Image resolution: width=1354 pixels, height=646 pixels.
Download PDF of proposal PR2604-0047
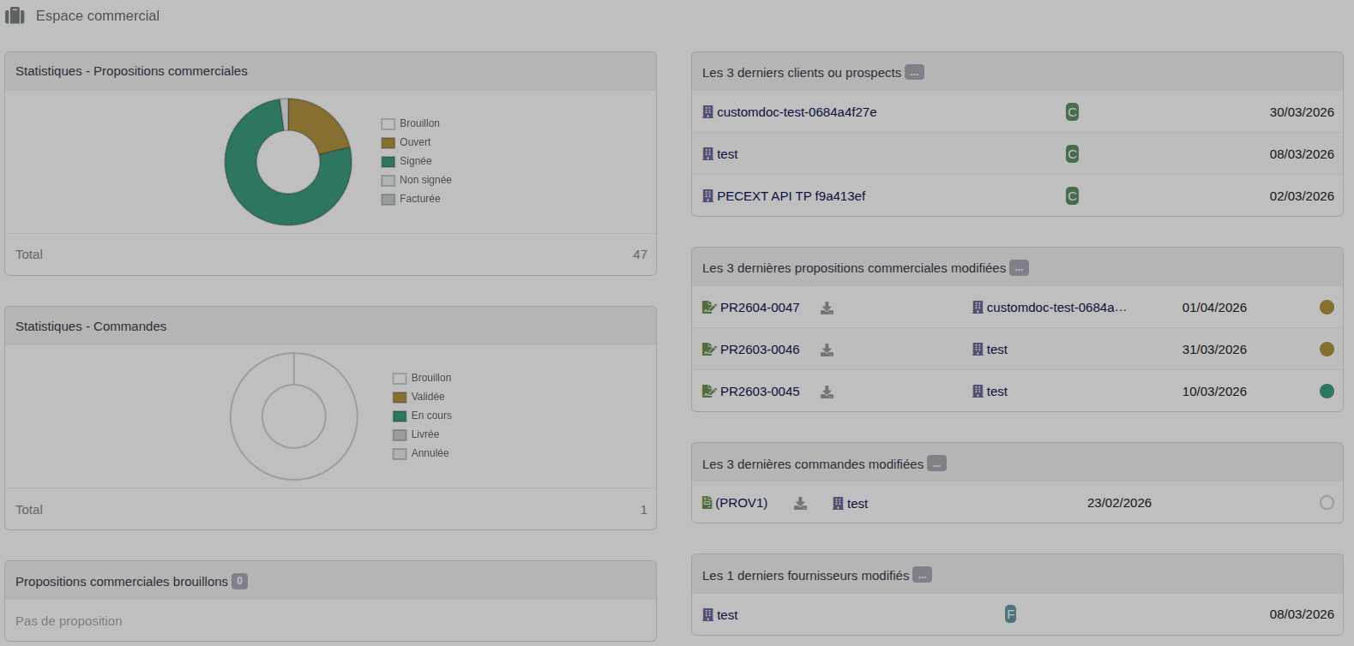click(x=827, y=308)
